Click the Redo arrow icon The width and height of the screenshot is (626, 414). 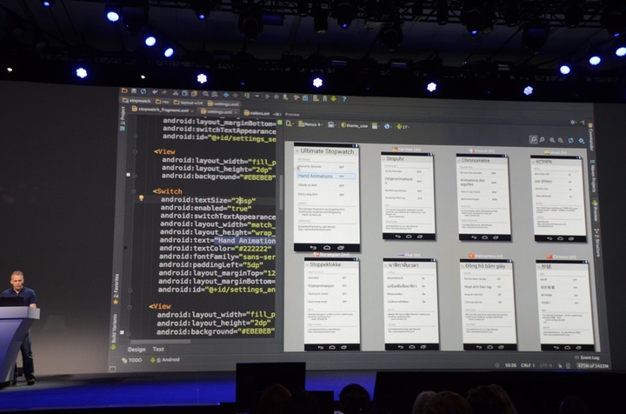(164, 92)
